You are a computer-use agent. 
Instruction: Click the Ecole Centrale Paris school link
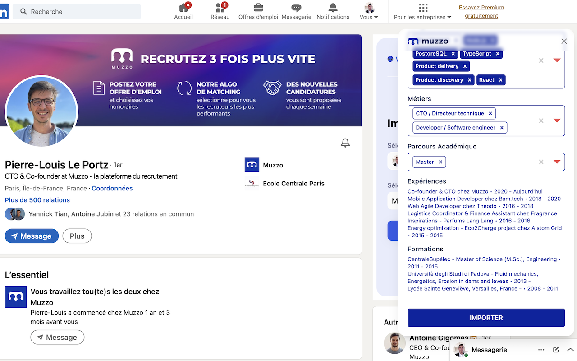pos(294,183)
